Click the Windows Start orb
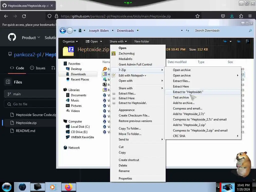Image resolution: width=256 pixels, height=192 pixels. [7, 187]
